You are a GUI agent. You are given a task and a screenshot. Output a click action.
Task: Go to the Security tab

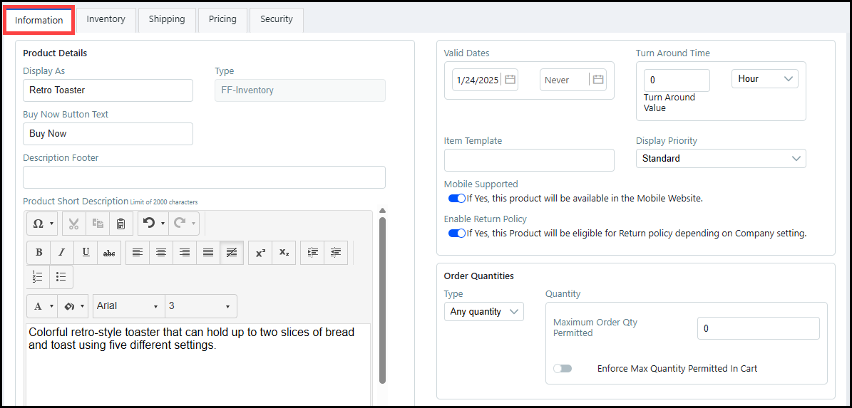(276, 19)
